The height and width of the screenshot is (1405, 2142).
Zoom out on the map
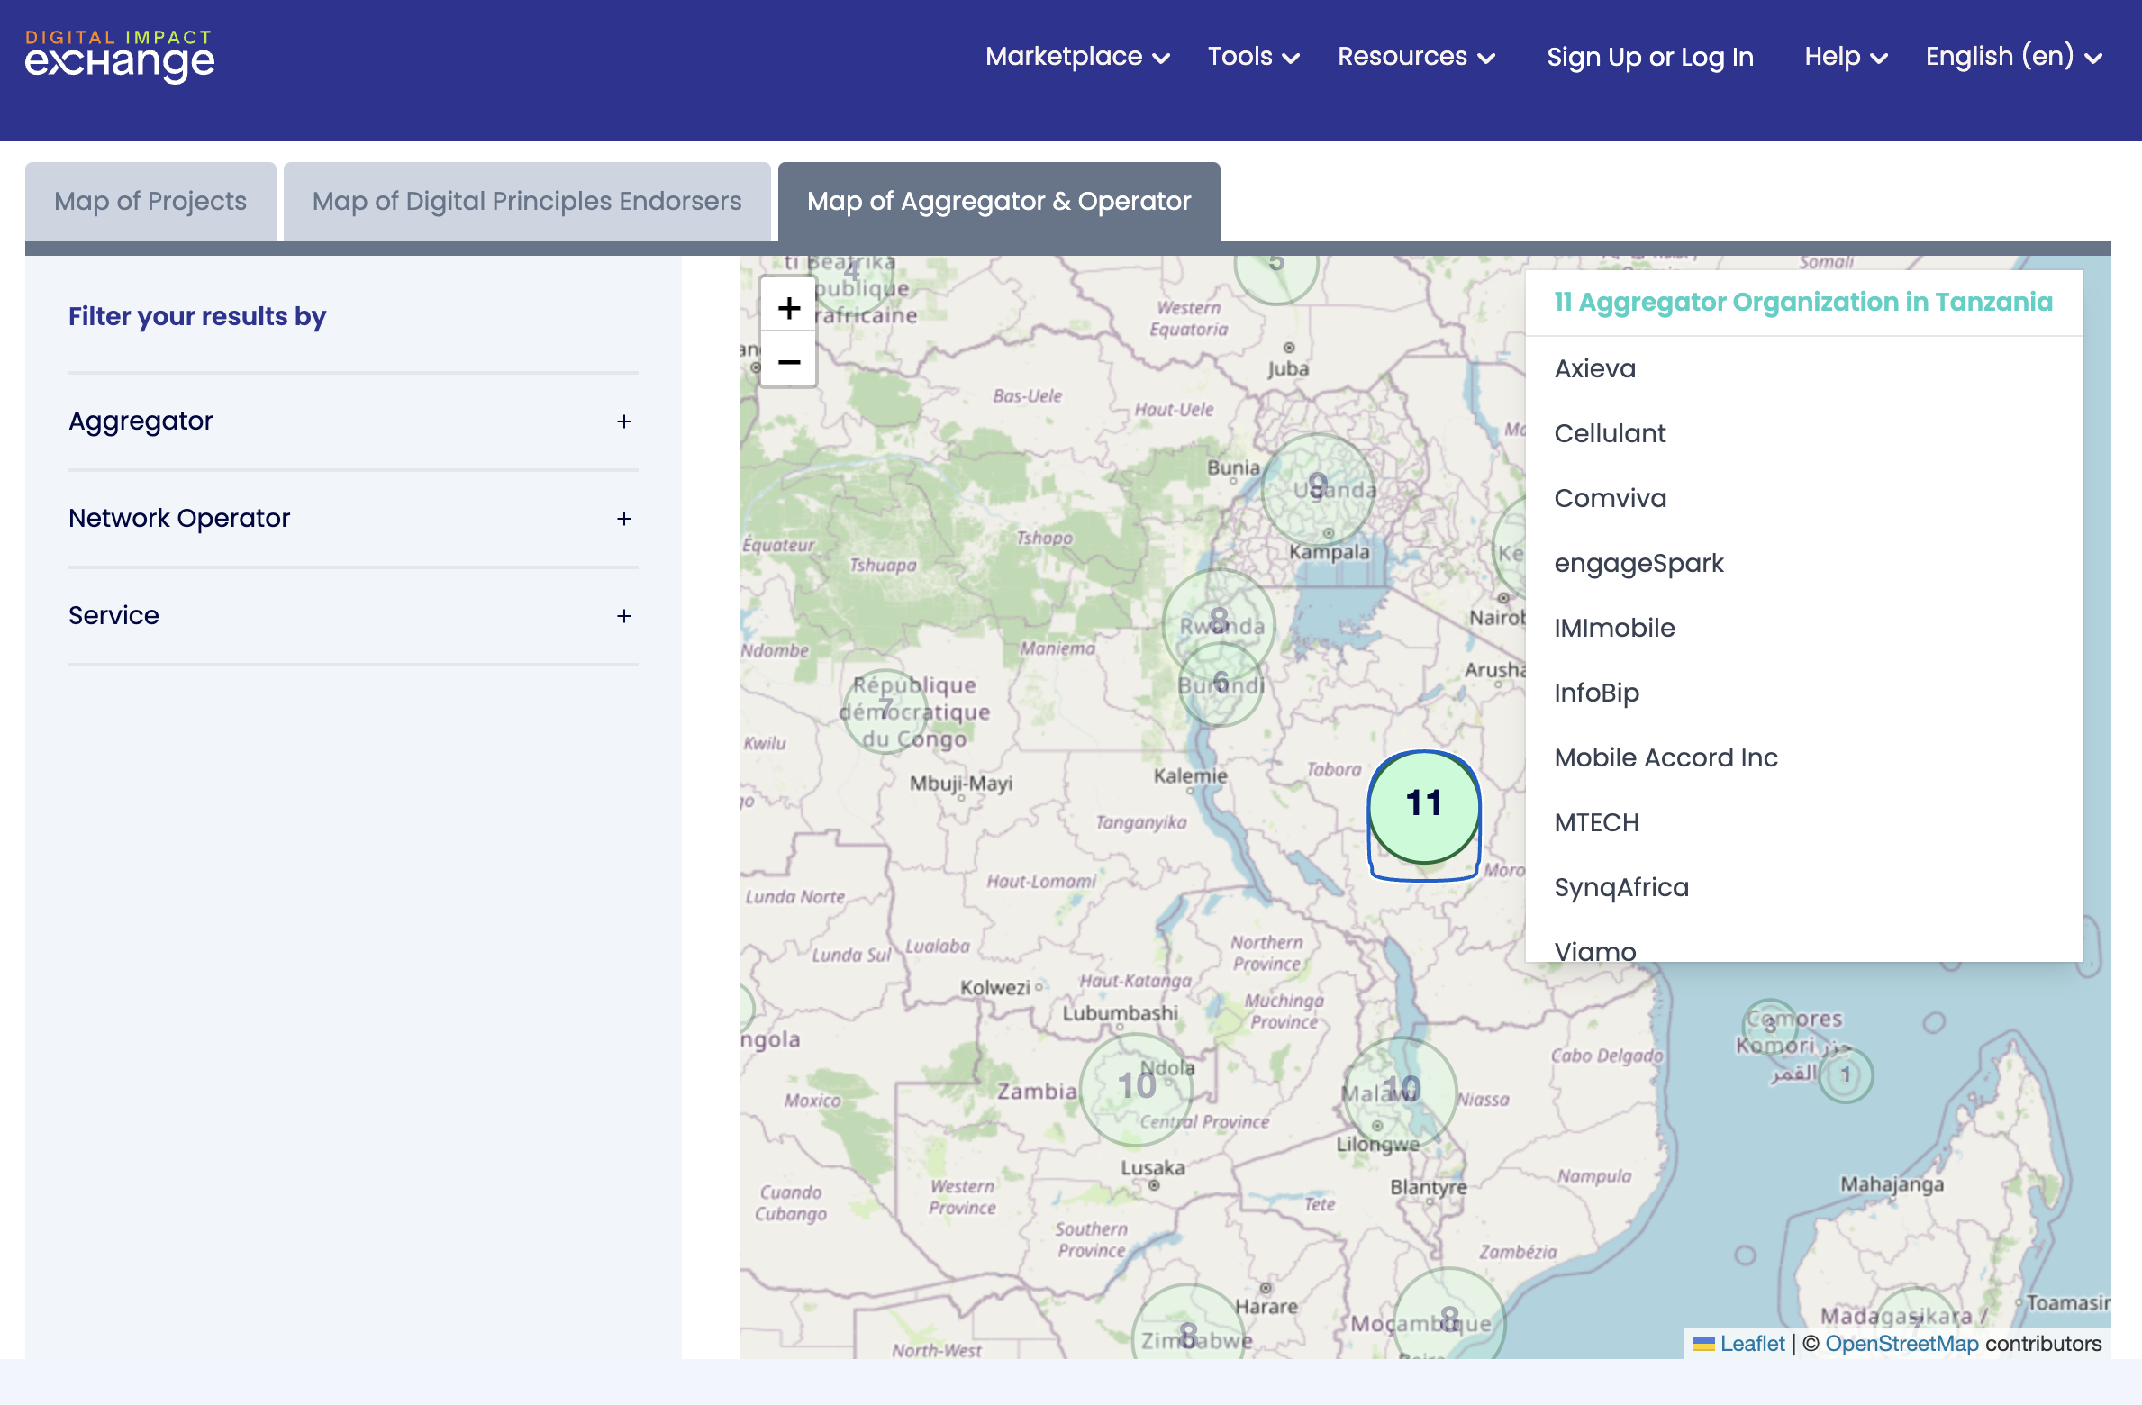[788, 360]
